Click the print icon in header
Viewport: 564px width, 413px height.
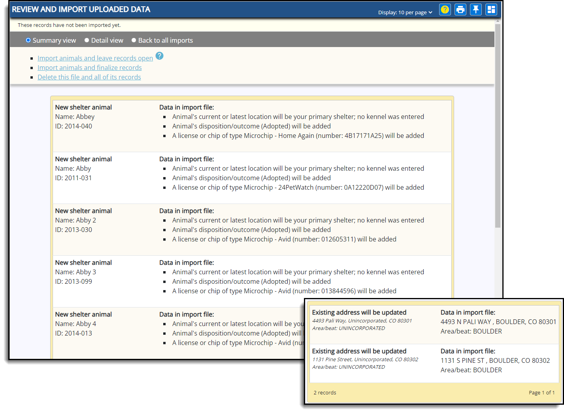pyautogui.click(x=460, y=9)
